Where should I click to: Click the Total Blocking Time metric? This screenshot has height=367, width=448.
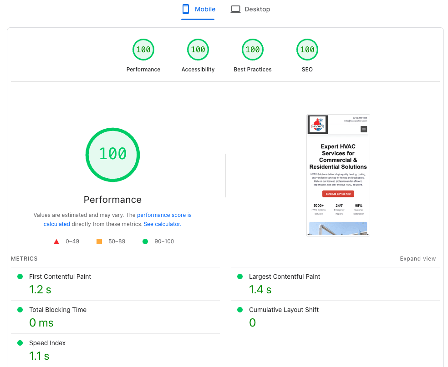tap(58, 310)
